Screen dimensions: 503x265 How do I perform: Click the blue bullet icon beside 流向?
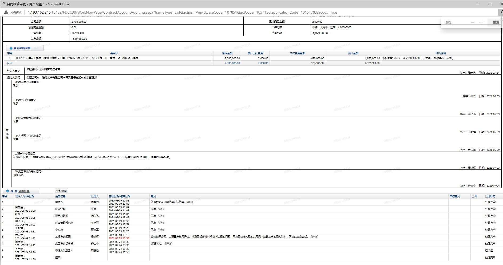pyautogui.click(x=7, y=191)
